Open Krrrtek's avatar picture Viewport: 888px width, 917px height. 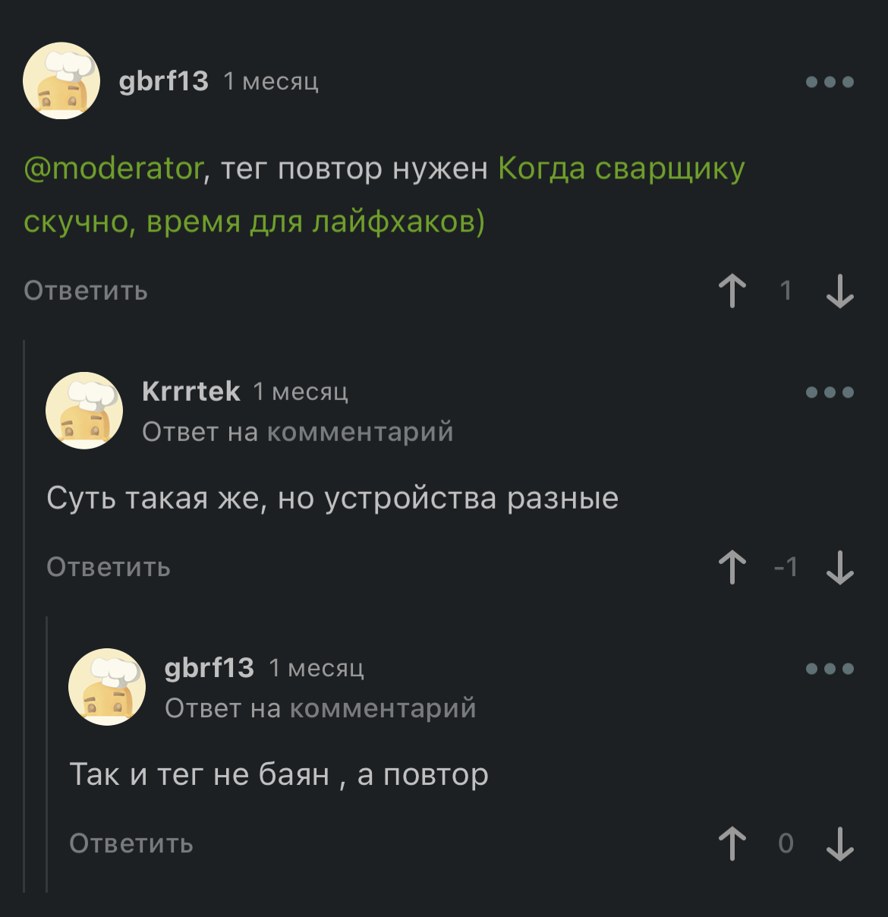84,410
